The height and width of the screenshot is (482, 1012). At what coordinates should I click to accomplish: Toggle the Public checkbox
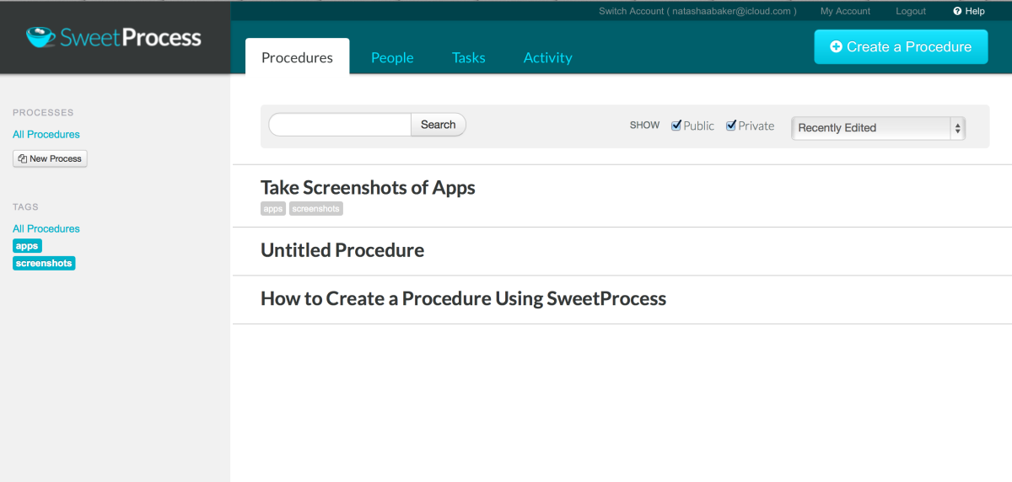tap(676, 126)
